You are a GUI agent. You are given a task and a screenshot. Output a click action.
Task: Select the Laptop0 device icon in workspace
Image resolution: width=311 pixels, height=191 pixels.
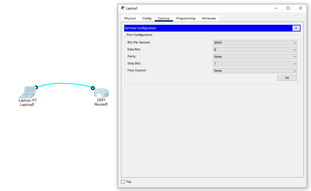pyautogui.click(x=28, y=92)
